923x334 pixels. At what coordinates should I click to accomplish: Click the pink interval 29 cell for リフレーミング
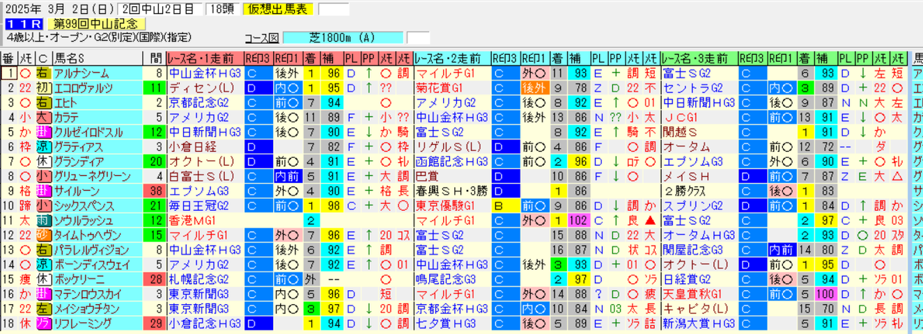click(153, 323)
